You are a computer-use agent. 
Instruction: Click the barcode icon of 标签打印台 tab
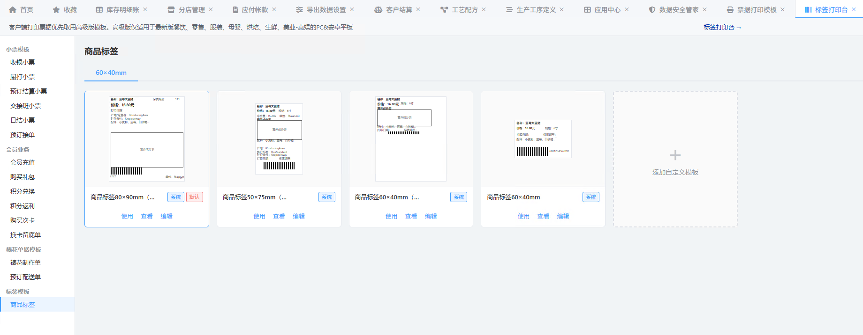(x=808, y=9)
